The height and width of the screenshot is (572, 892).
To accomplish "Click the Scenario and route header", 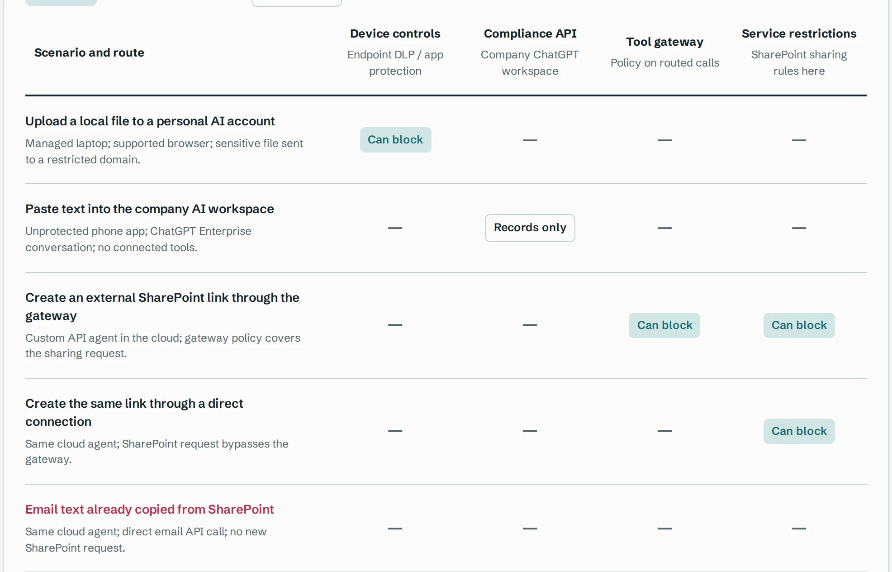I will coord(89,52).
